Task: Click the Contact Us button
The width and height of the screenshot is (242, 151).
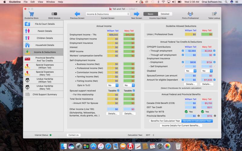Action: click(74, 135)
